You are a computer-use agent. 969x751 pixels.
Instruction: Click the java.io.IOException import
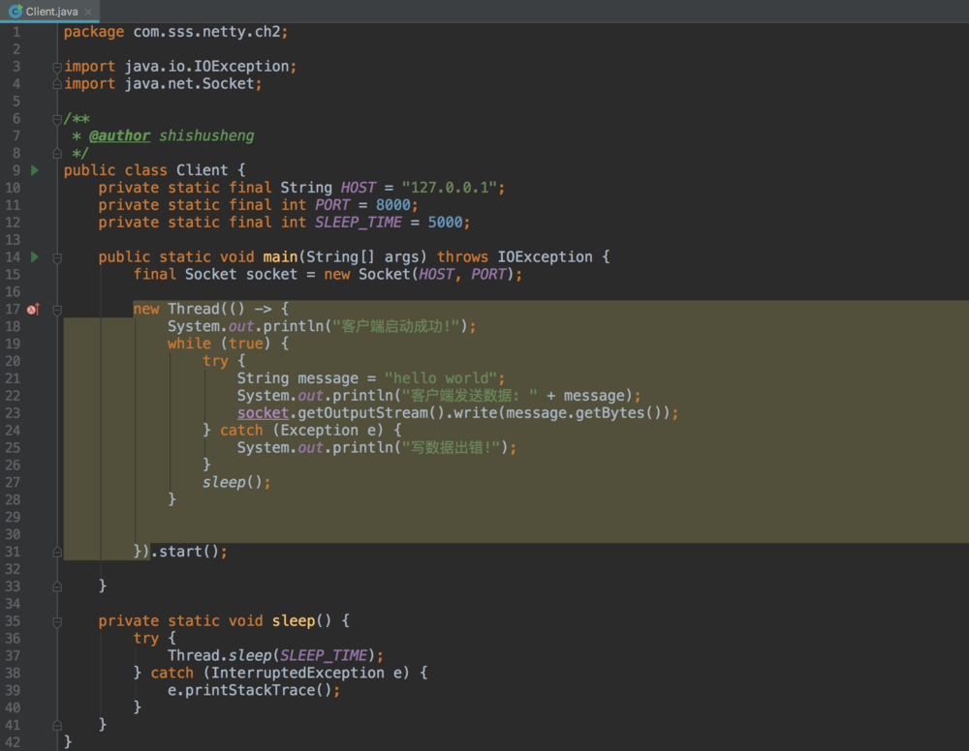coord(207,66)
